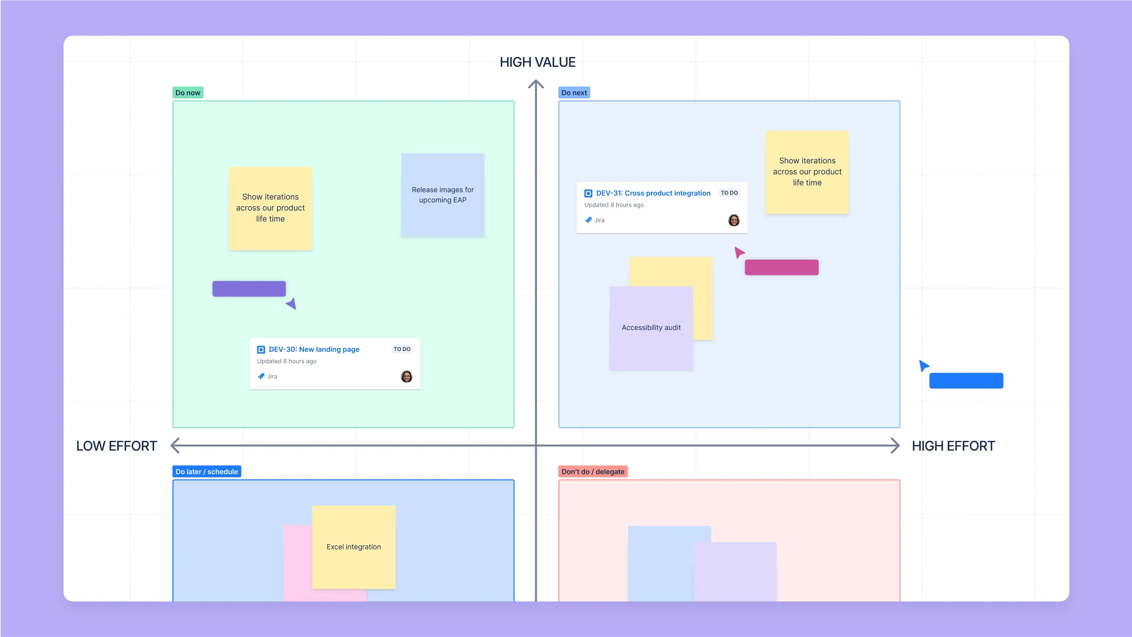Open the DEV-31: Cross product integration link
Screen dimensions: 1132x637
coord(653,193)
